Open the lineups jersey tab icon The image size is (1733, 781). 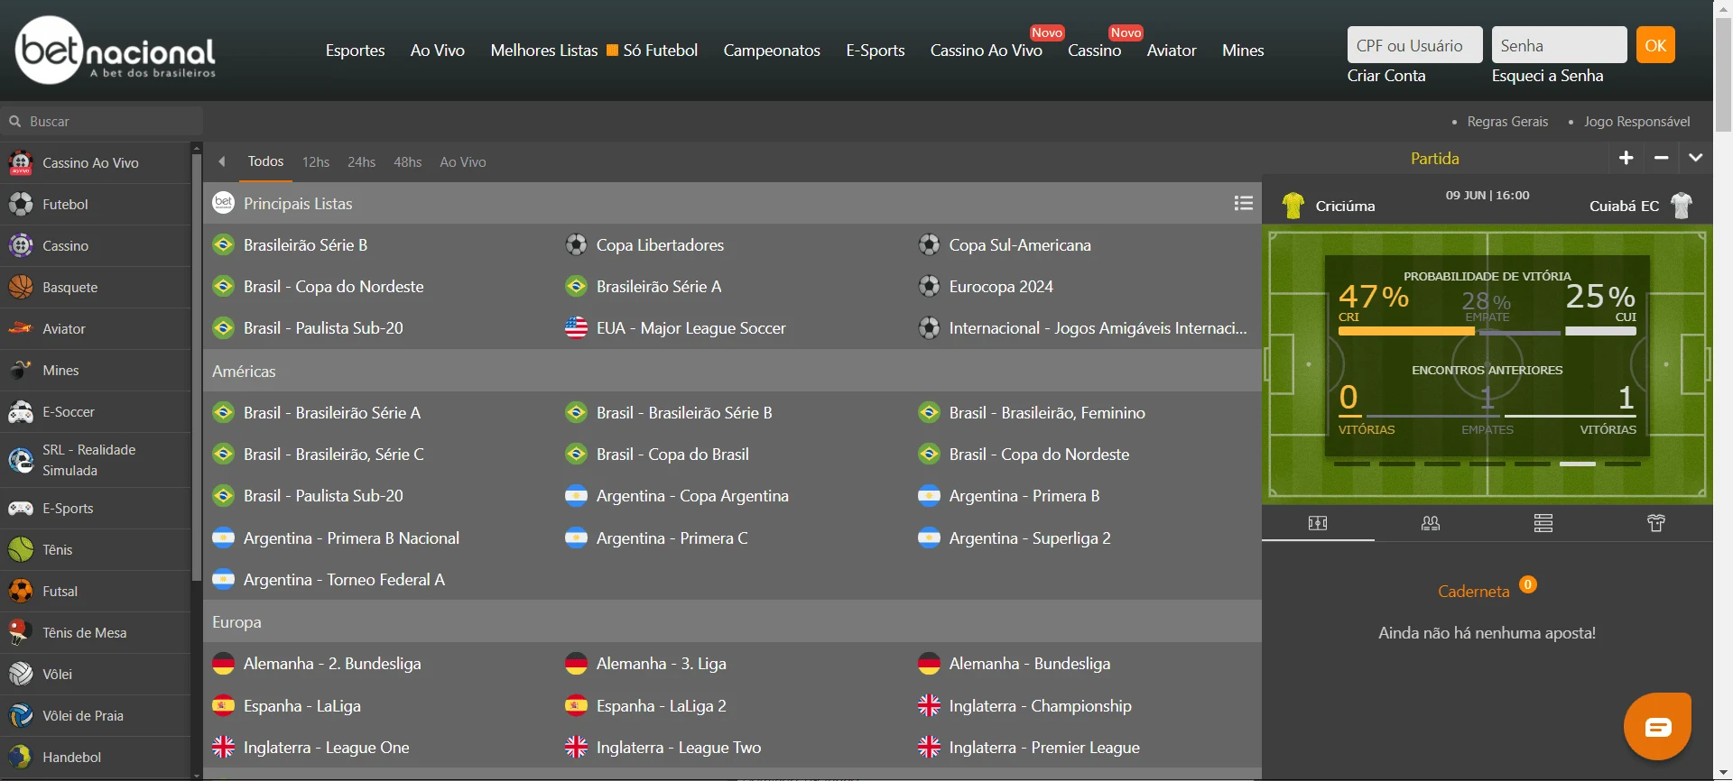(x=1656, y=523)
